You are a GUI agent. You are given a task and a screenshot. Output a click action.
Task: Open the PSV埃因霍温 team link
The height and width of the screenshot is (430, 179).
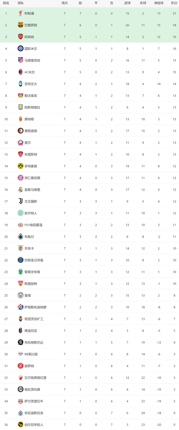pos(34,225)
